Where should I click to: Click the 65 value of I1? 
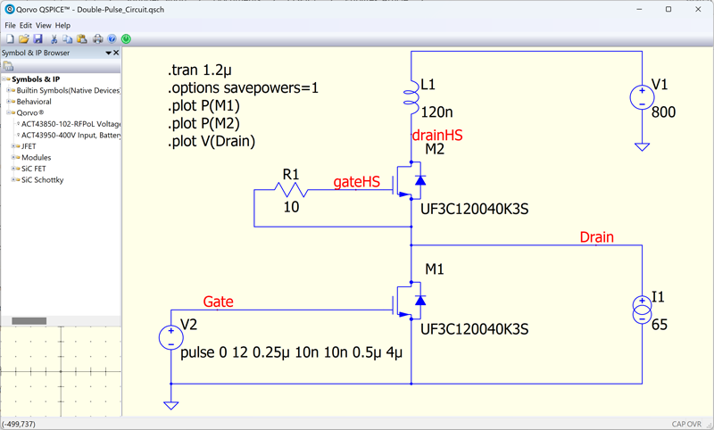(x=660, y=325)
